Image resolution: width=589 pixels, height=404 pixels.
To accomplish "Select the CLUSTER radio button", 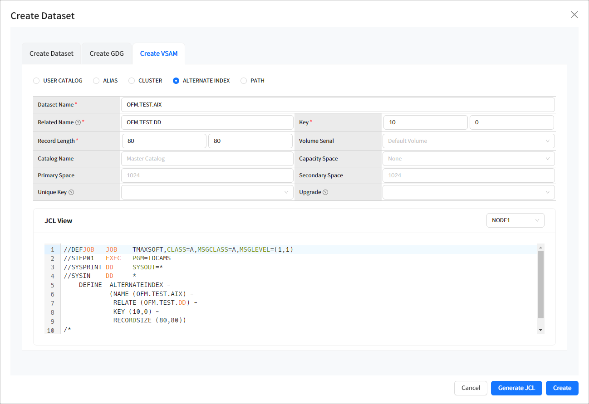I will pyautogui.click(x=132, y=80).
